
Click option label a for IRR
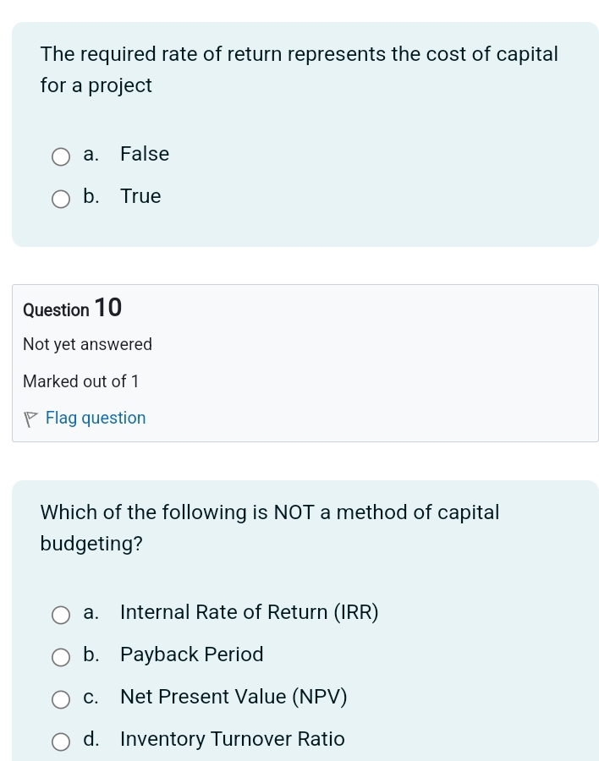(91, 612)
